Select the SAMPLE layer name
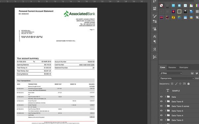The image size is (199, 124). point(176,91)
